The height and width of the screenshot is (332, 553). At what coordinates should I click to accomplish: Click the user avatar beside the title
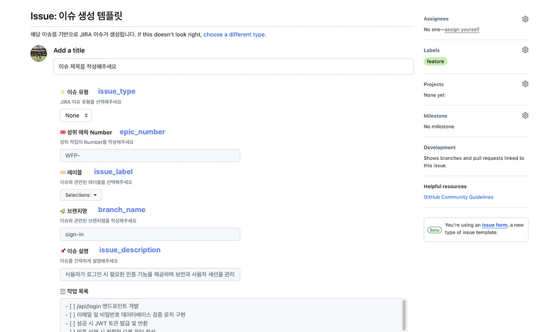[39, 53]
